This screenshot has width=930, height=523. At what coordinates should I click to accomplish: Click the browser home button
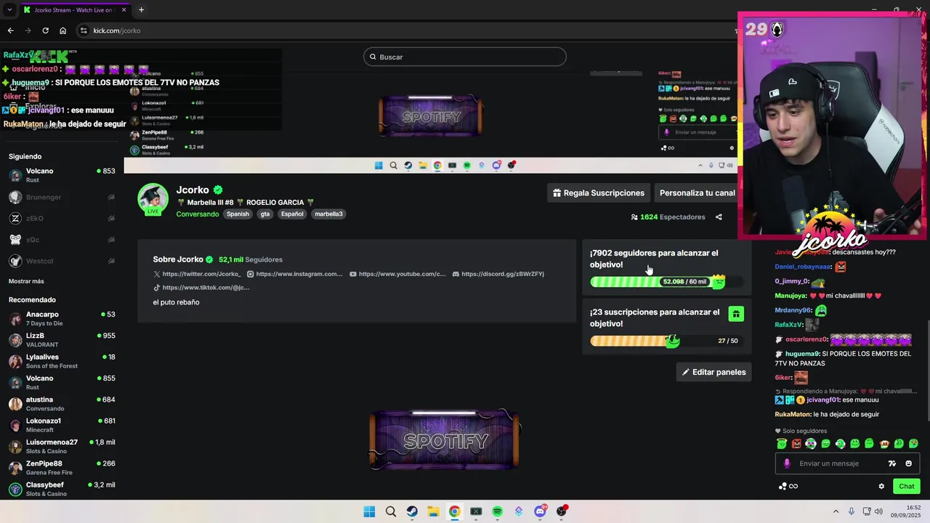[x=62, y=31]
